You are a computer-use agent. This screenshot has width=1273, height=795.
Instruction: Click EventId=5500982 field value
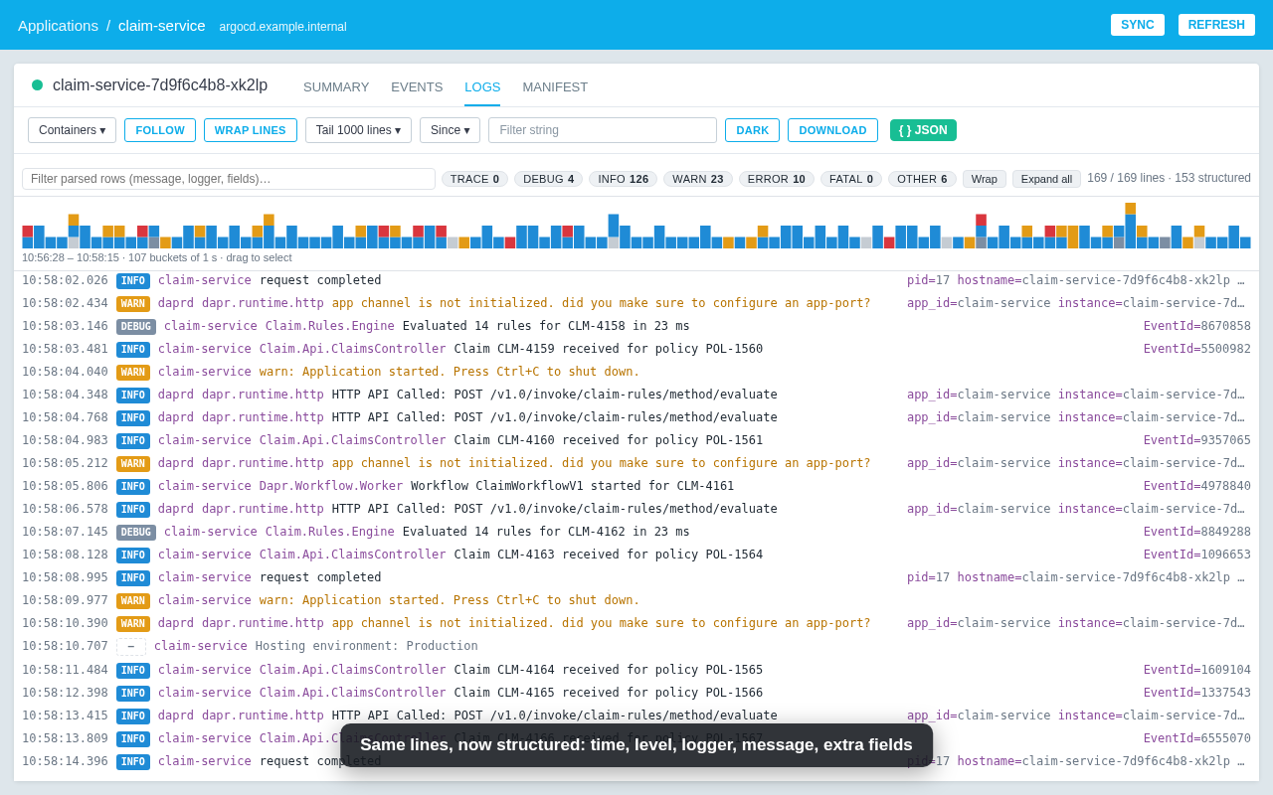pyautogui.click(x=1197, y=349)
